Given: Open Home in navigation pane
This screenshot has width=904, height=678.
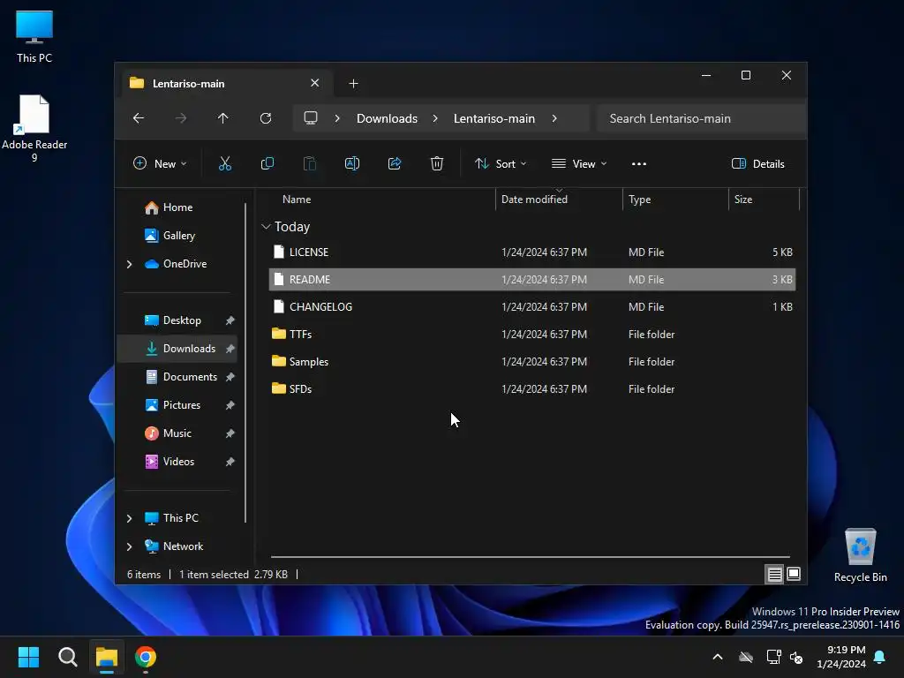Looking at the screenshot, I should click(x=177, y=207).
